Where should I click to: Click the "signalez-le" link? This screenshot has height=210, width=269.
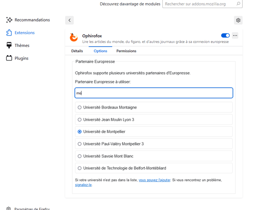[x=83, y=185]
